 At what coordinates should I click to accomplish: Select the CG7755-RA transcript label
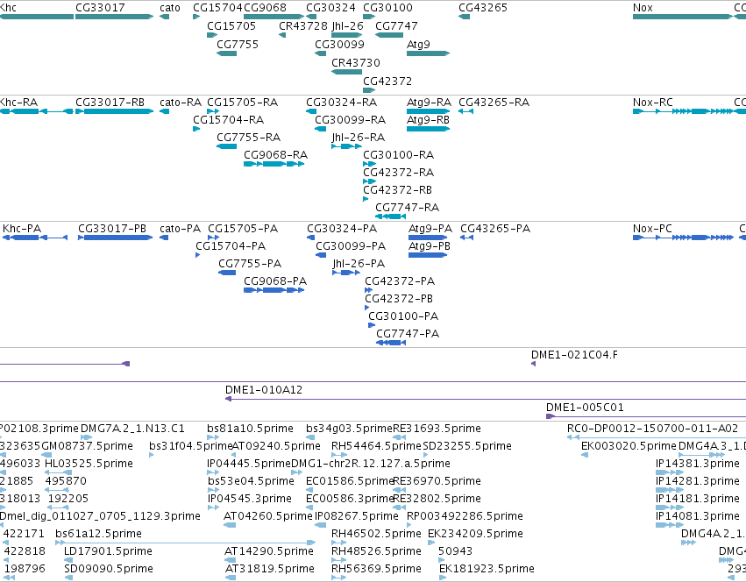click(x=248, y=137)
